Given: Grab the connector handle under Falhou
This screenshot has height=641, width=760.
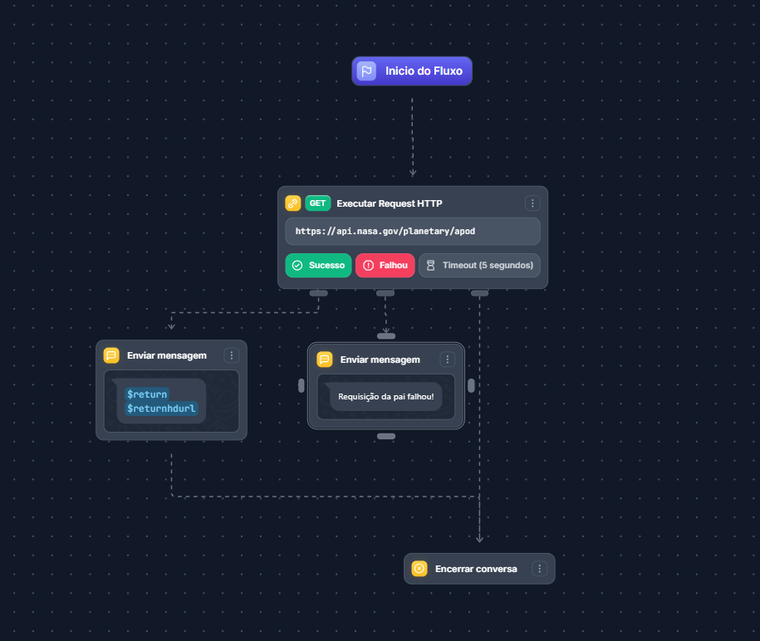Looking at the screenshot, I should 385,293.
